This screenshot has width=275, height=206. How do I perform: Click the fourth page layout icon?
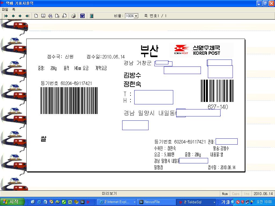(x=57, y=16)
